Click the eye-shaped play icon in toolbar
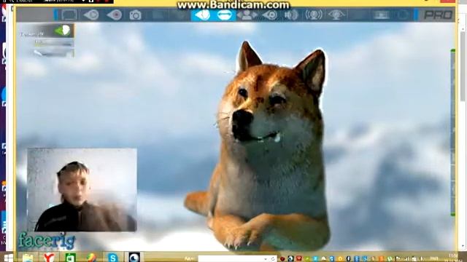The height and width of the screenshot is (262, 467). click(91, 15)
